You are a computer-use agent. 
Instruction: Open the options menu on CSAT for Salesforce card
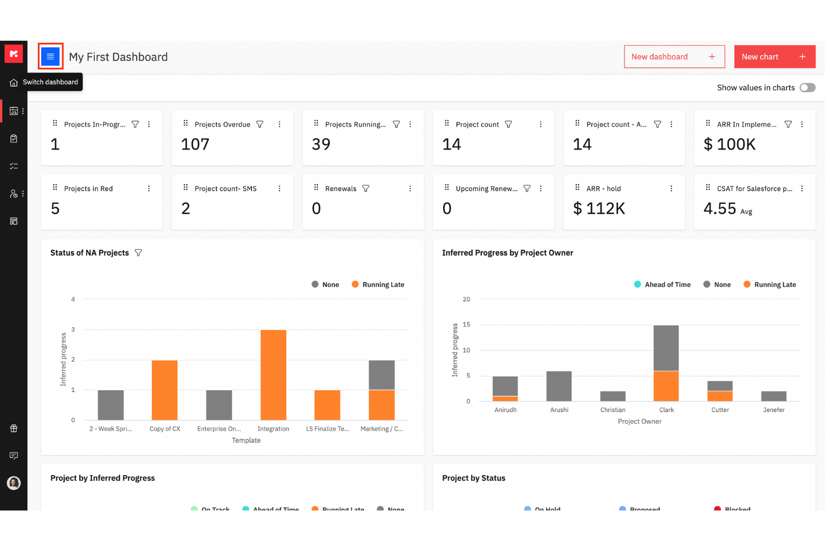[x=802, y=189]
